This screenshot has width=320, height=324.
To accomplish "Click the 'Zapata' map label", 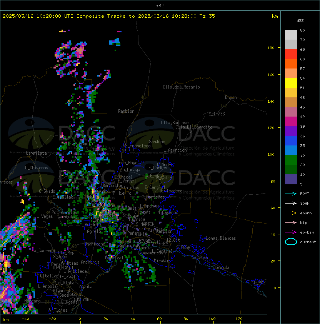I will coord(85,287).
